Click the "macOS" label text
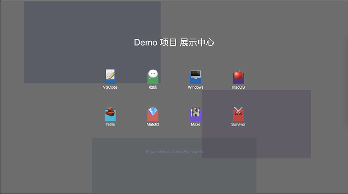 pos(239,87)
